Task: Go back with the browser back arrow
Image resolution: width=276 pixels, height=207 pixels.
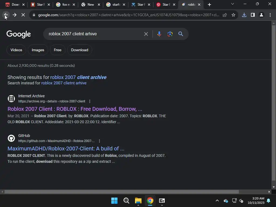Action: click(x=6, y=15)
